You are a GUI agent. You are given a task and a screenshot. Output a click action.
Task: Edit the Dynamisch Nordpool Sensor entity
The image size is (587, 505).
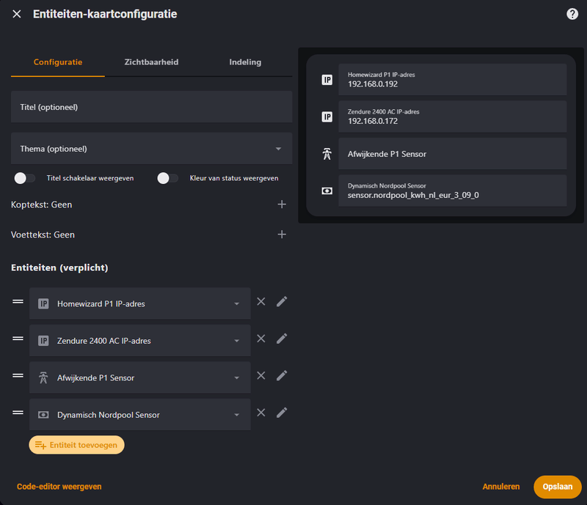[282, 413]
